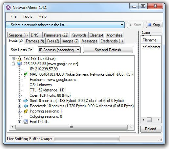Open the Help menu
Screen dimensions: 169x149
[x=42, y=16]
